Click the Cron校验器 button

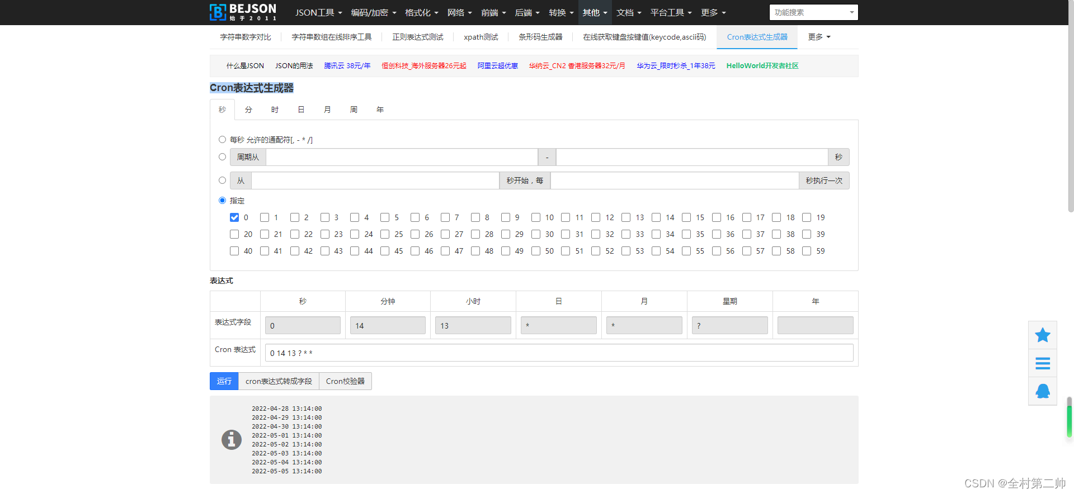[345, 381]
